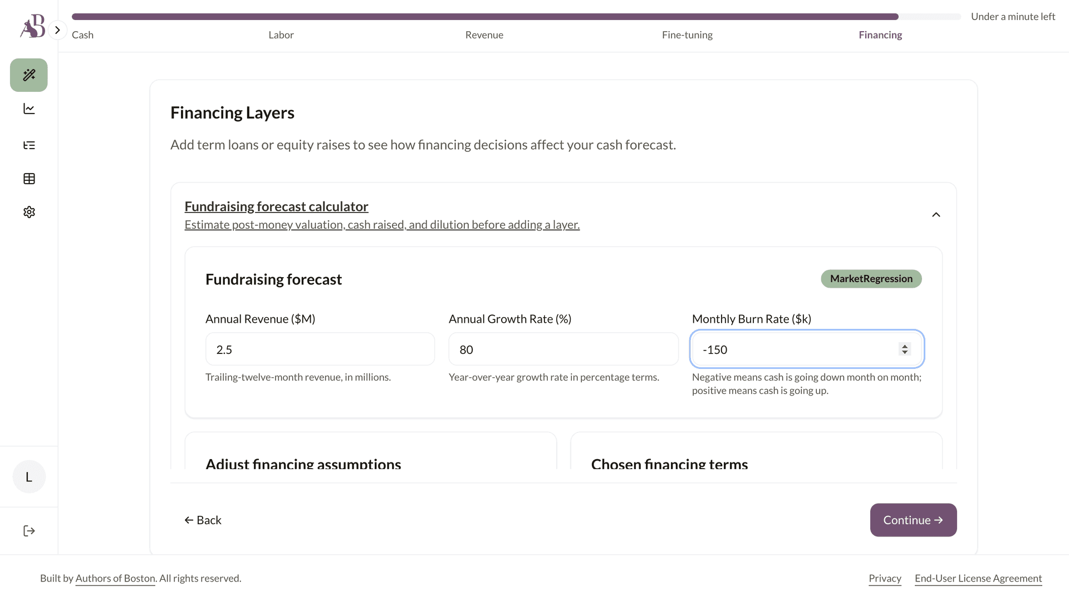Image resolution: width=1069 pixels, height=601 pixels.
Task: Go to the Labor step
Action: pos(281,35)
